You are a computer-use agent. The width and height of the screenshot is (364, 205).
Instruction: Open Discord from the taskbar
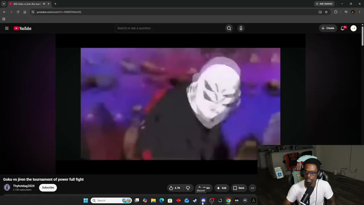(x=203, y=200)
